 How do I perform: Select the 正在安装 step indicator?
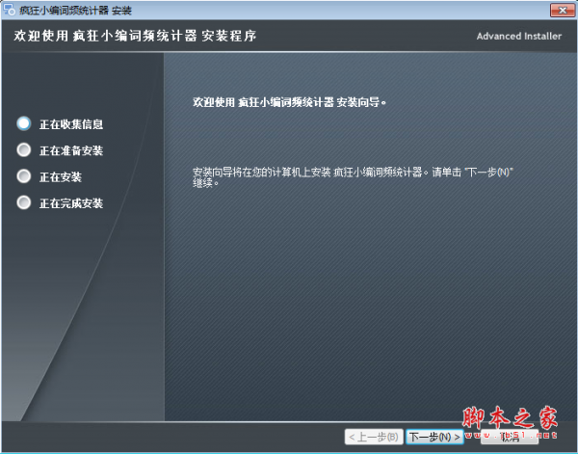[x=24, y=176]
